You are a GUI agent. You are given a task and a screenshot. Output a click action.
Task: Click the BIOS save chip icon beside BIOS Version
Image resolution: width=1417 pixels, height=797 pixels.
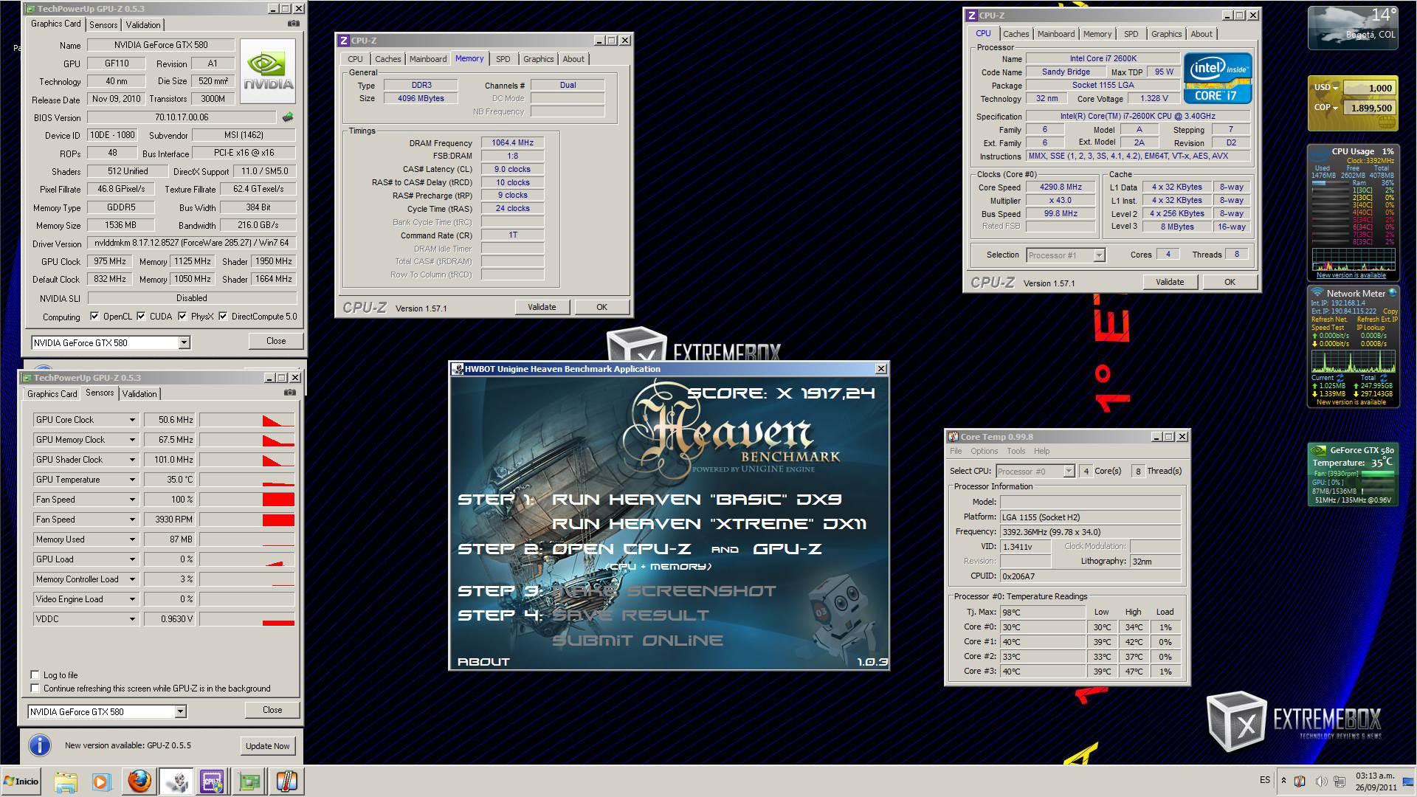(x=288, y=117)
